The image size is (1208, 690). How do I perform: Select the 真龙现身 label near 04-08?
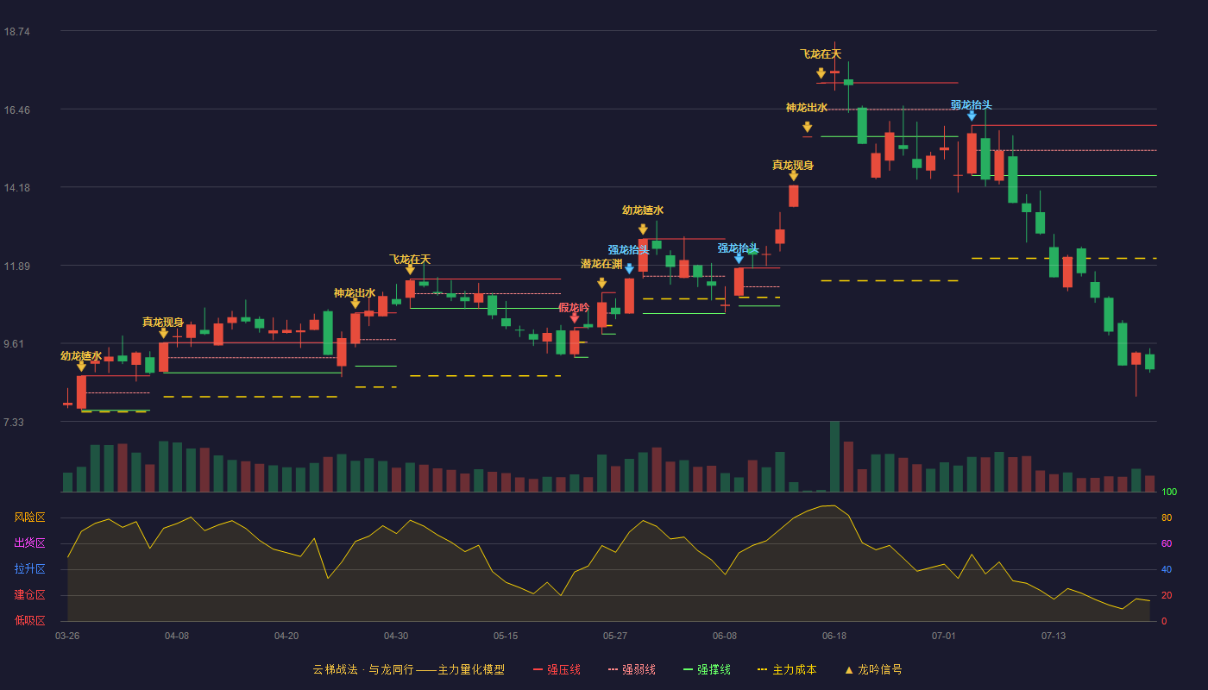[163, 322]
